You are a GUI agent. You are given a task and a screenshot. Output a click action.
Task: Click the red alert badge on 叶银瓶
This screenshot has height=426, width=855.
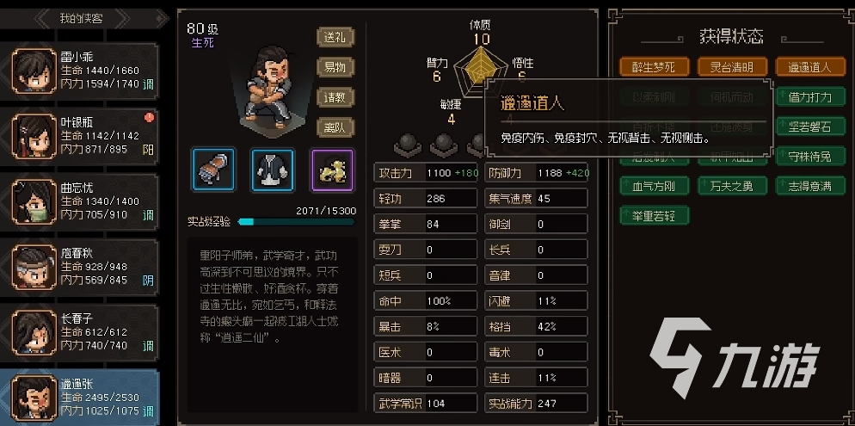coord(149,117)
